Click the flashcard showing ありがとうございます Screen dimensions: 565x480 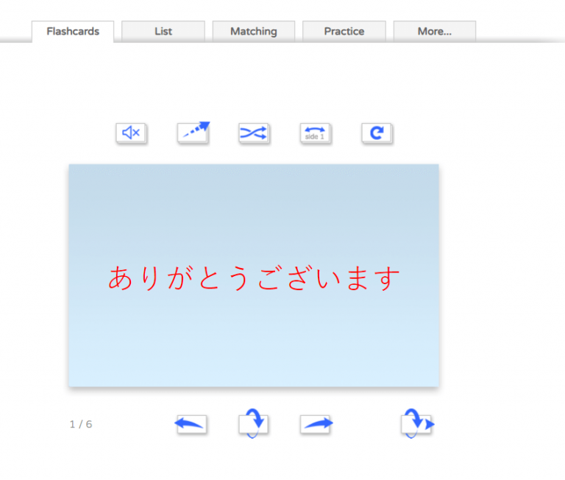(254, 275)
